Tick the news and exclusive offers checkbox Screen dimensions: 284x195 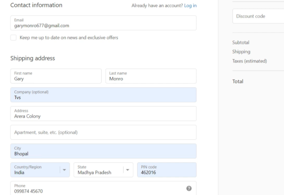coord(13,37)
